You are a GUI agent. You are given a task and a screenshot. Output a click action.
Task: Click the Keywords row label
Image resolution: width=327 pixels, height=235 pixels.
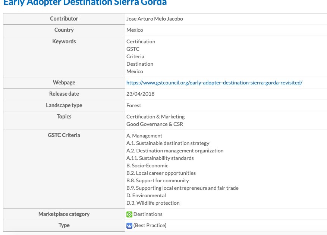tap(64, 41)
